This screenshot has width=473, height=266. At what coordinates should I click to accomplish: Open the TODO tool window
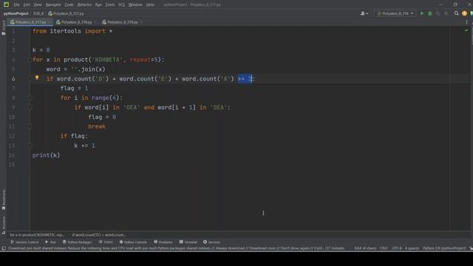coord(106,242)
